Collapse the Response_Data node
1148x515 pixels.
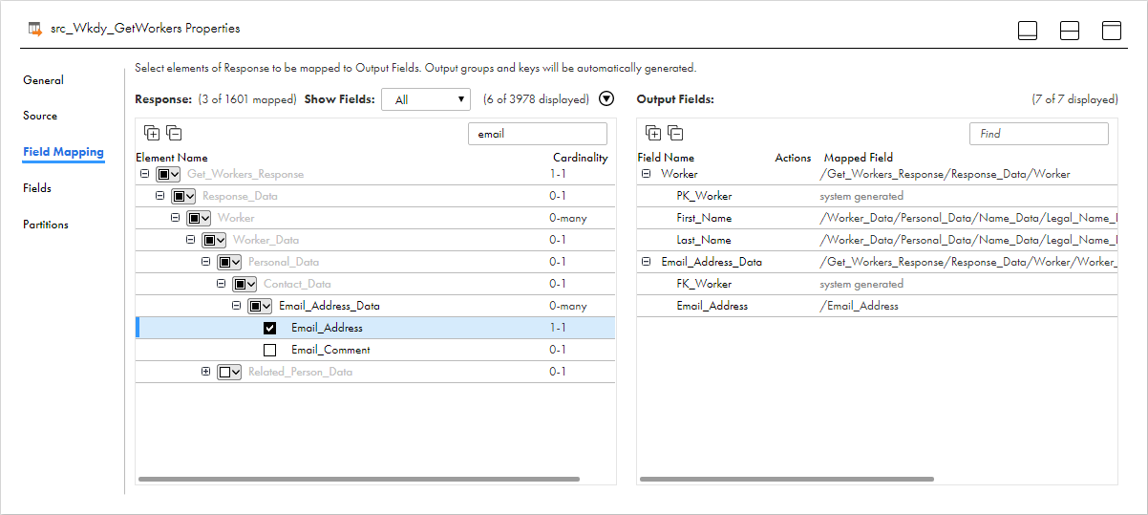(x=160, y=196)
